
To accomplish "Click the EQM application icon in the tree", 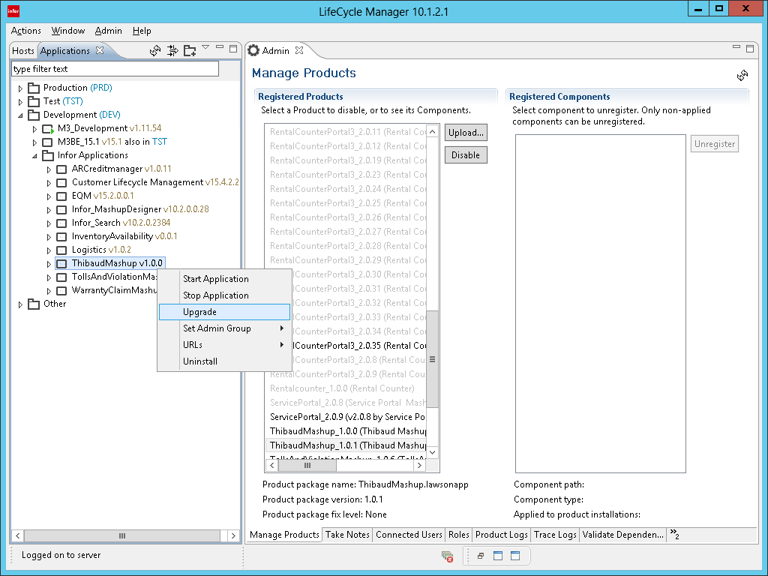I will (61, 196).
